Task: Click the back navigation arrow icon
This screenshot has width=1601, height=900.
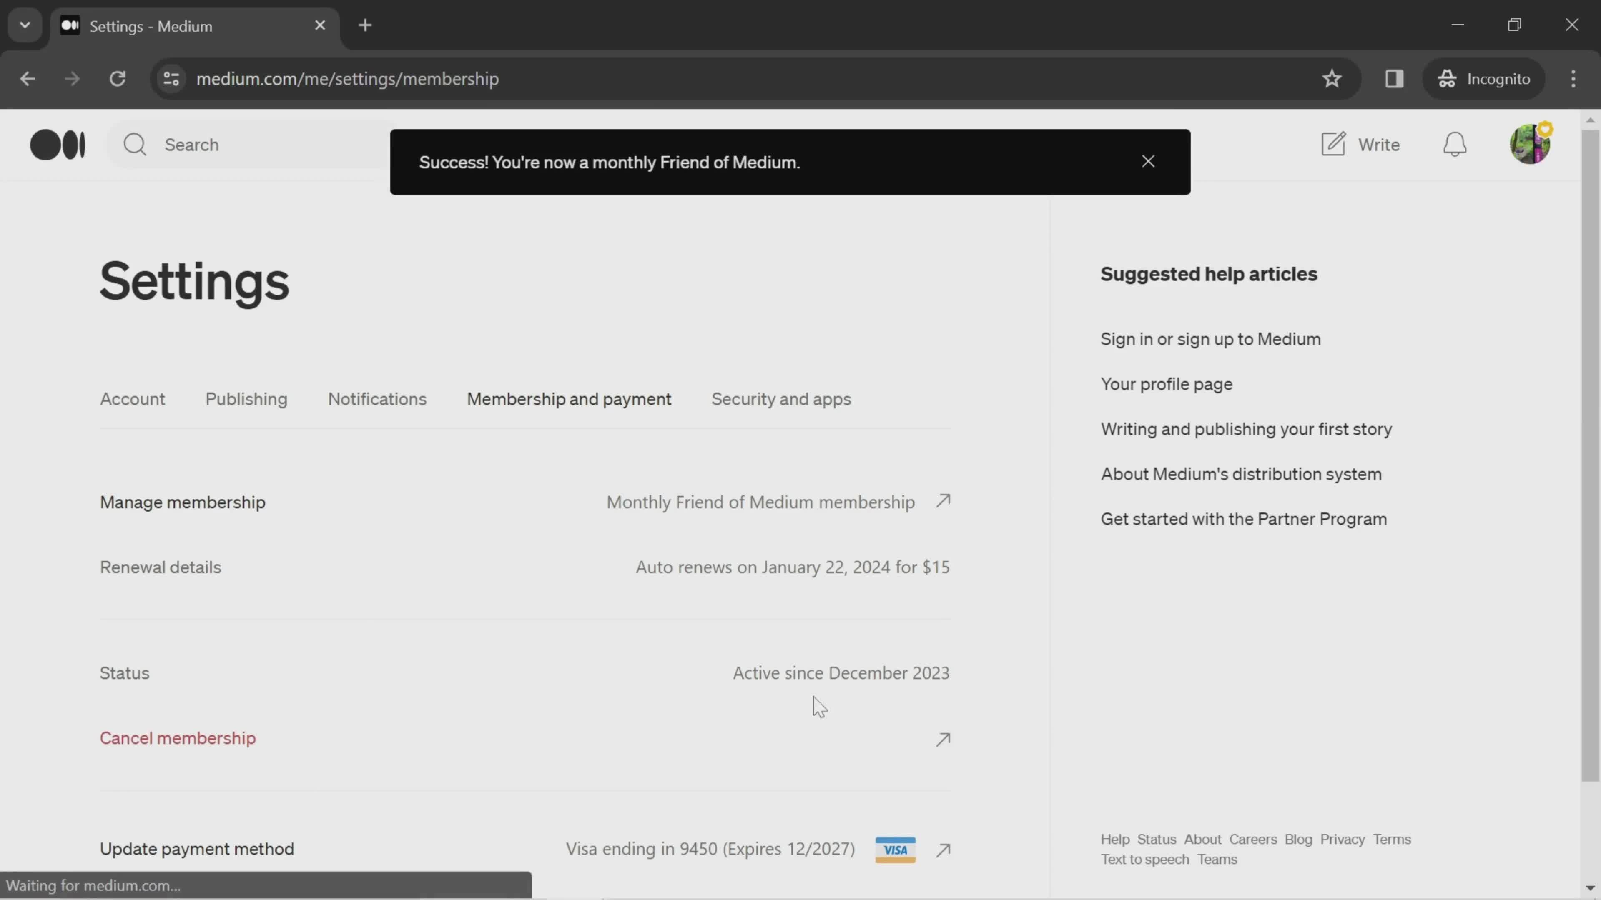Action: (28, 78)
